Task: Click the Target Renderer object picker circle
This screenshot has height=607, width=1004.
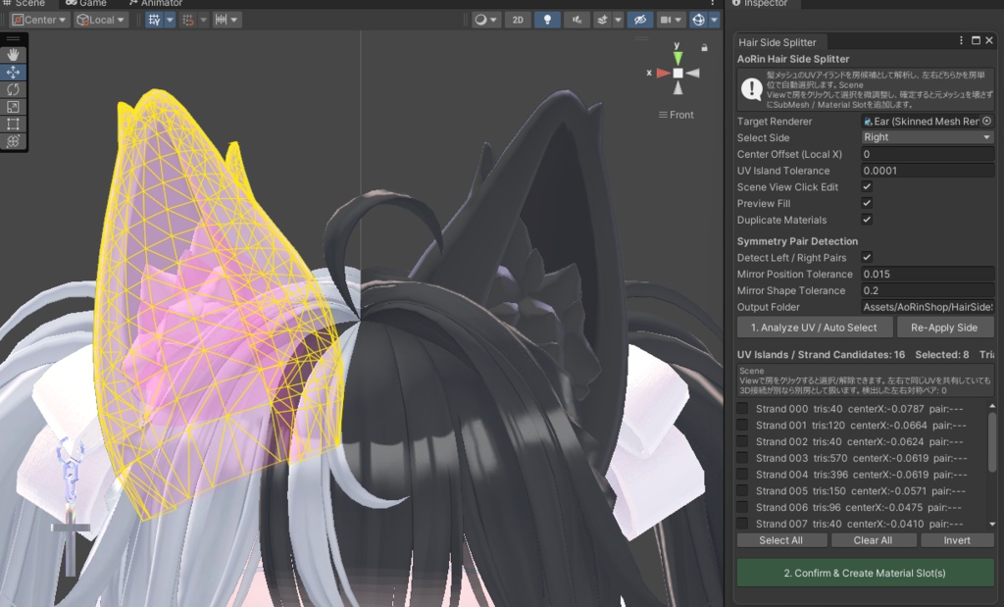Action: click(x=987, y=121)
